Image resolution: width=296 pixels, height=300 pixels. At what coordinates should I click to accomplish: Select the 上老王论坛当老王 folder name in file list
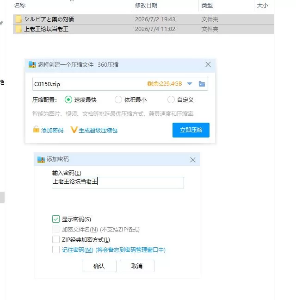(x=46, y=29)
